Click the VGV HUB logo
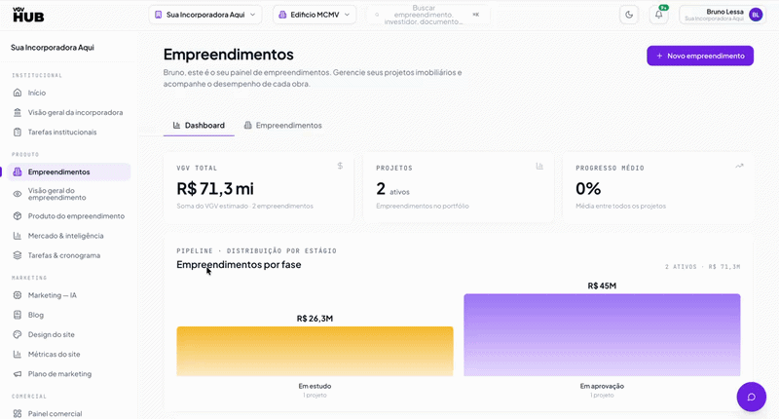779x419 pixels. [x=28, y=15]
